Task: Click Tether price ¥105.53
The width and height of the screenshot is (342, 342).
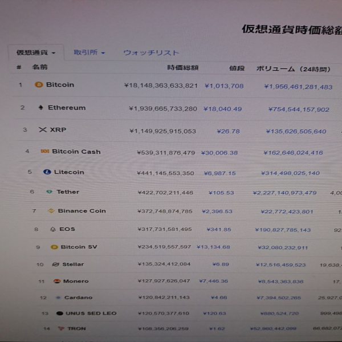Action: pos(221,193)
